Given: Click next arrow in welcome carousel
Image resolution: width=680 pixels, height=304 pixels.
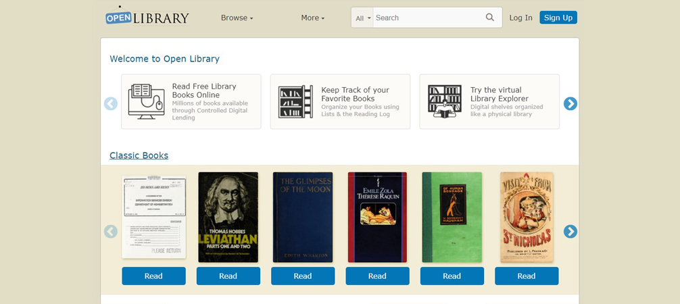Looking at the screenshot, I should click(570, 103).
